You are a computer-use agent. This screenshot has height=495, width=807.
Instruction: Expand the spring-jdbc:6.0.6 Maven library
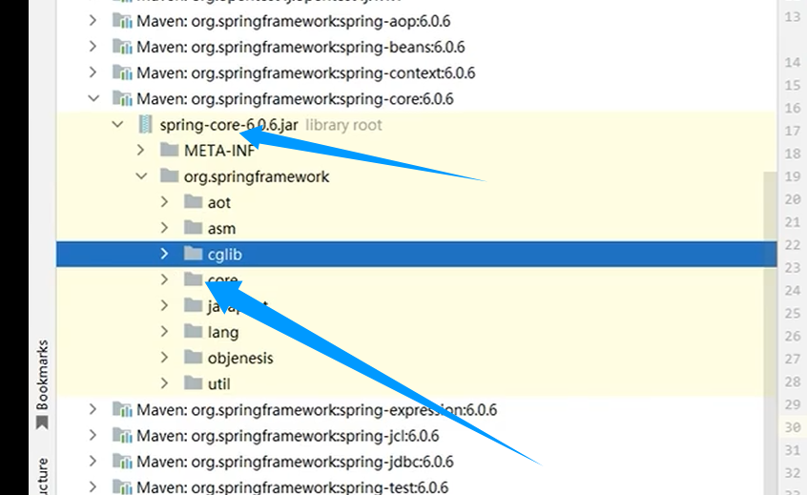pyautogui.click(x=93, y=461)
